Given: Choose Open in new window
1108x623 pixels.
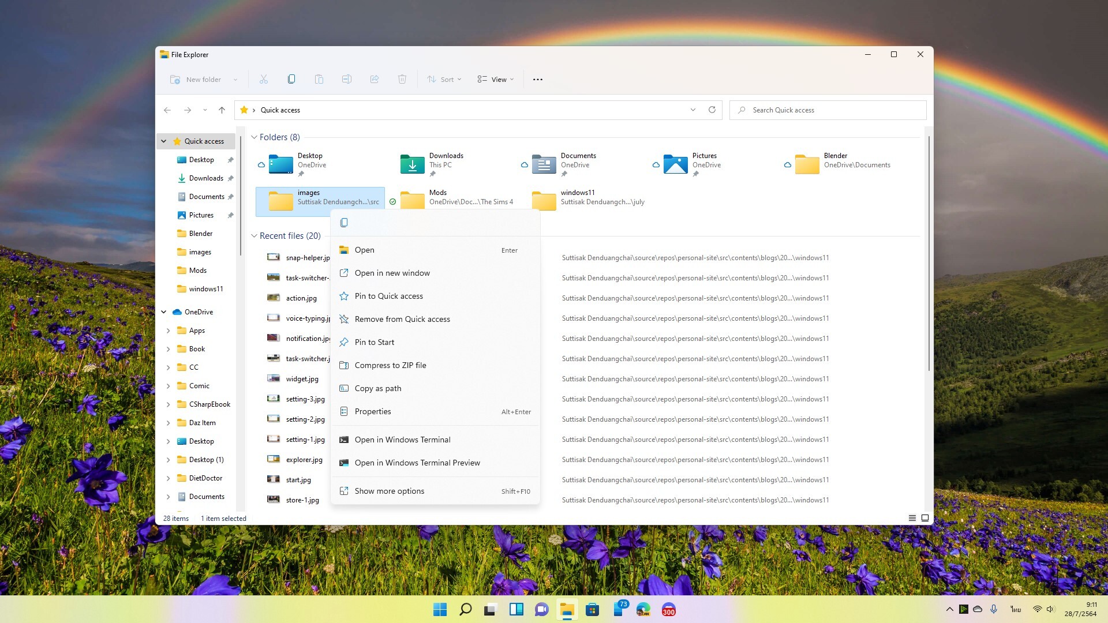Looking at the screenshot, I should [x=435, y=273].
